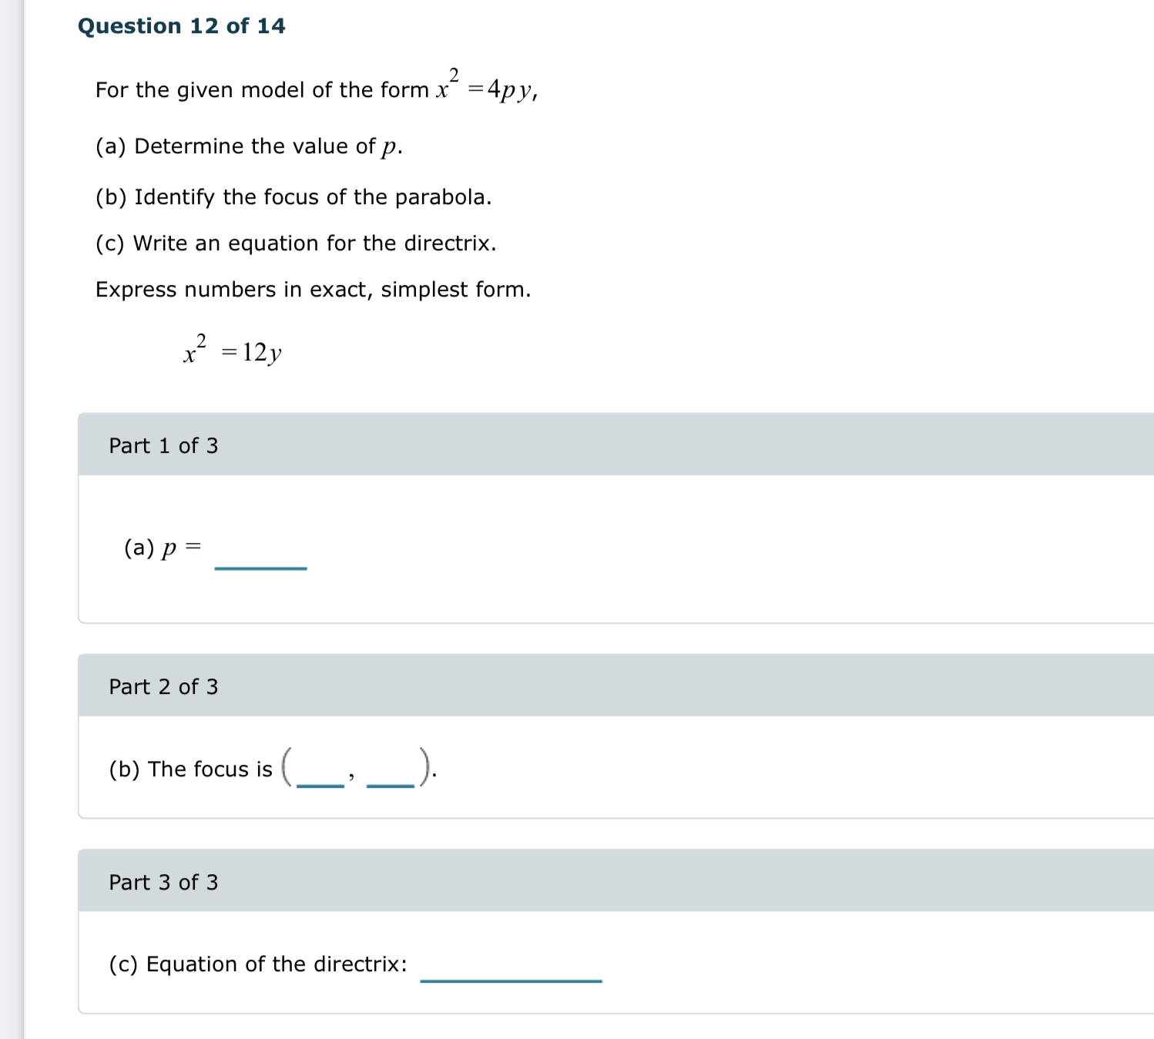Screen dimensions: 1154x1039
Task: Click the label (b) The focus is
Action: coord(190,768)
